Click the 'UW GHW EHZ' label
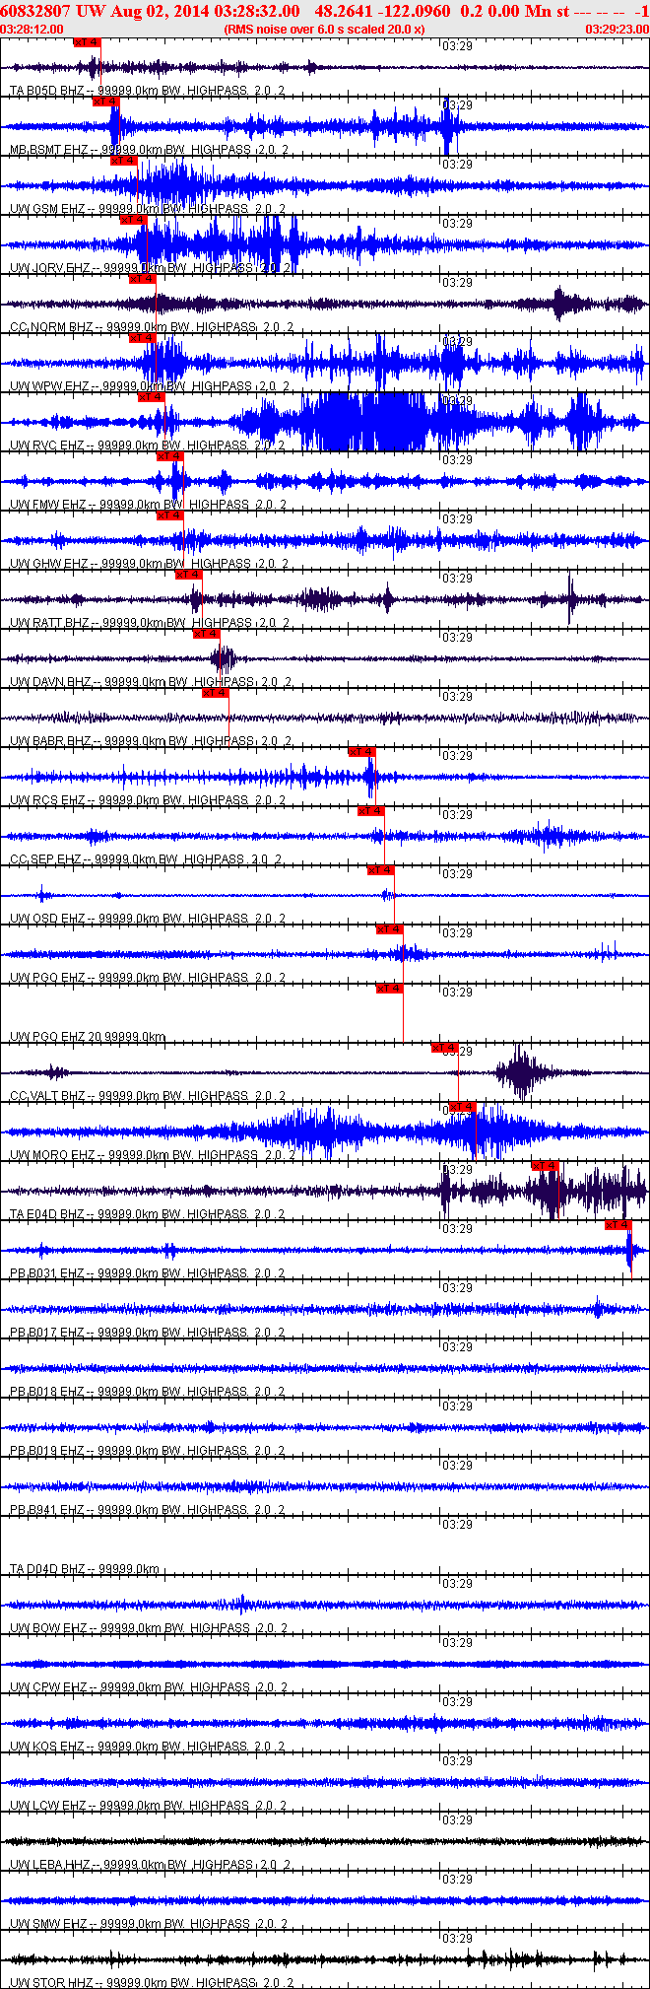650x1989 pixels. pos(48,564)
